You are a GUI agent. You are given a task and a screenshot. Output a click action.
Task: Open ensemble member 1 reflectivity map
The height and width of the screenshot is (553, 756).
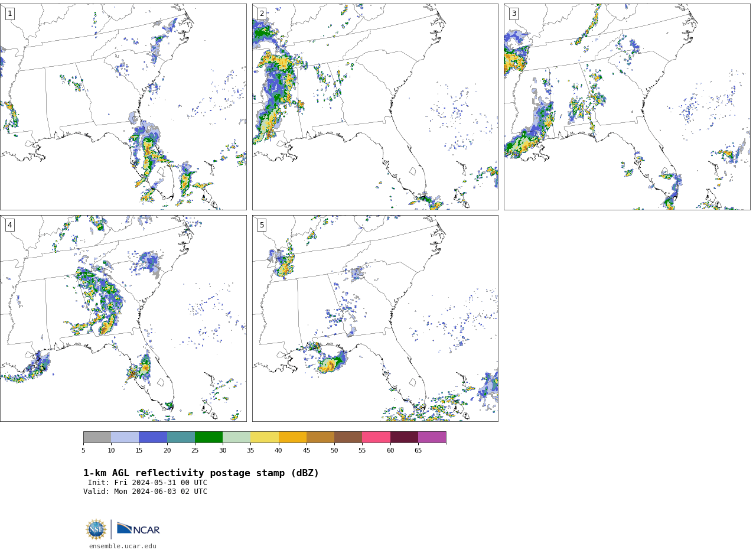coord(123,107)
